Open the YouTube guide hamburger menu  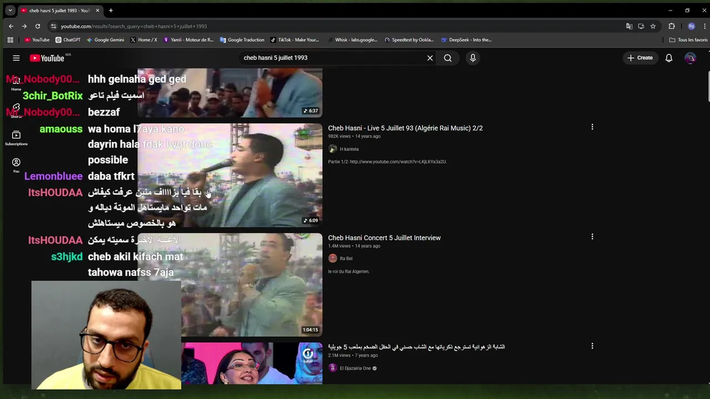click(x=16, y=58)
